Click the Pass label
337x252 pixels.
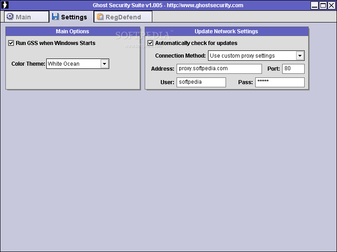(x=245, y=82)
